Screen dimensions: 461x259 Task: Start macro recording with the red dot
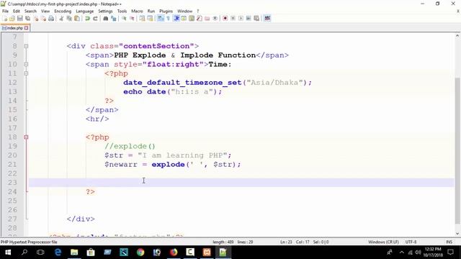point(225,19)
